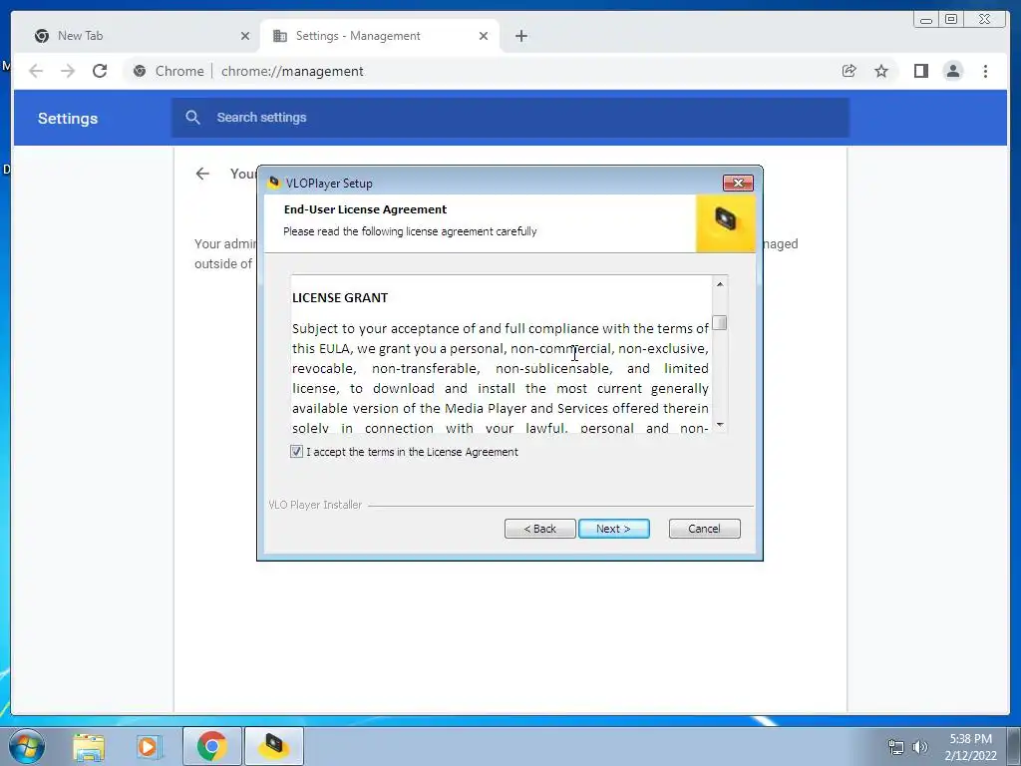
Task: Open the Chrome three-dot menu
Action: [x=985, y=71]
